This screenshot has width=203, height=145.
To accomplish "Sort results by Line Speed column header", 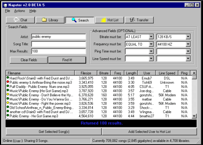I will 167,73.
